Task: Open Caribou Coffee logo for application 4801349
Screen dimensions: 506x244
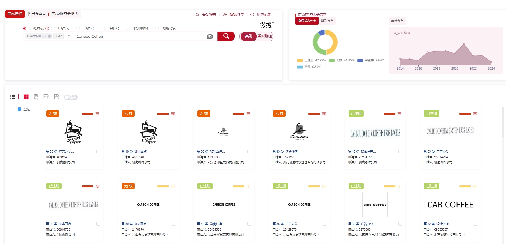Action: 74,132
